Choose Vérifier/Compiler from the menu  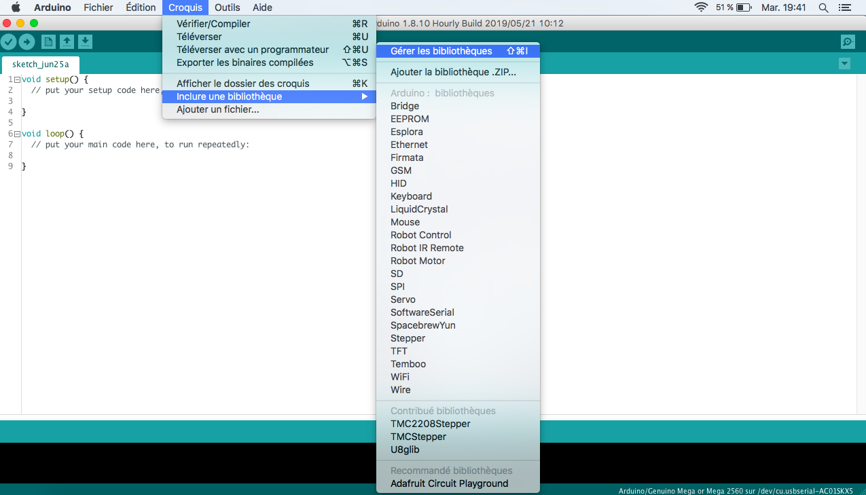pos(269,24)
